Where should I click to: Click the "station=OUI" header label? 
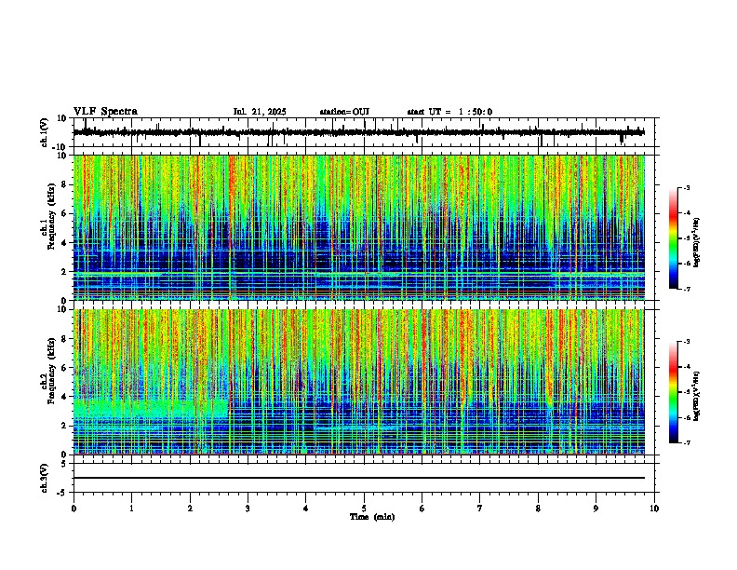pos(344,112)
